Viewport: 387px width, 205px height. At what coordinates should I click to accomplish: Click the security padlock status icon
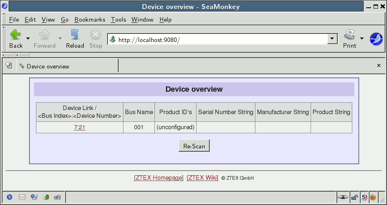pos(355,197)
